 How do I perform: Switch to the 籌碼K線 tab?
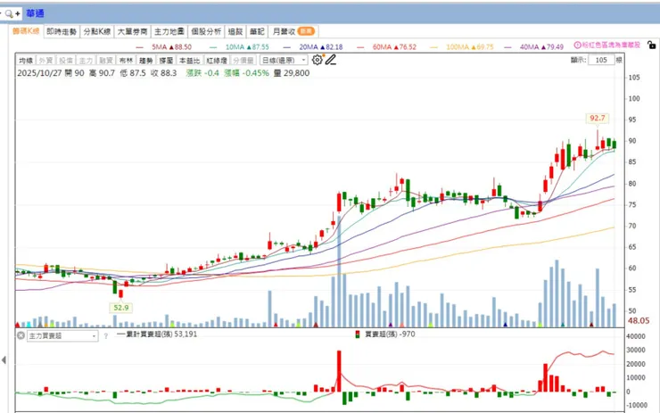click(x=26, y=31)
